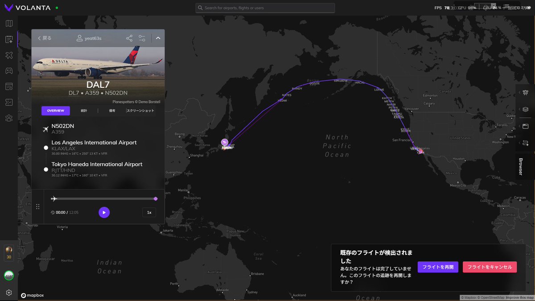Open the vertical Browser tab
Screen dimensions: 535x301
point(520,166)
